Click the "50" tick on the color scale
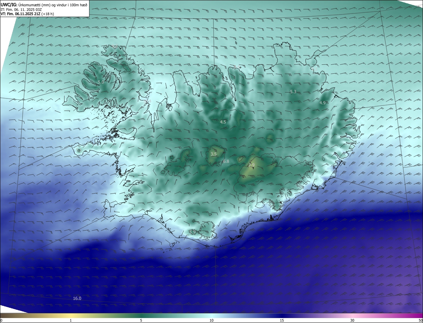The image size is (423, 323). [x=420, y=320]
